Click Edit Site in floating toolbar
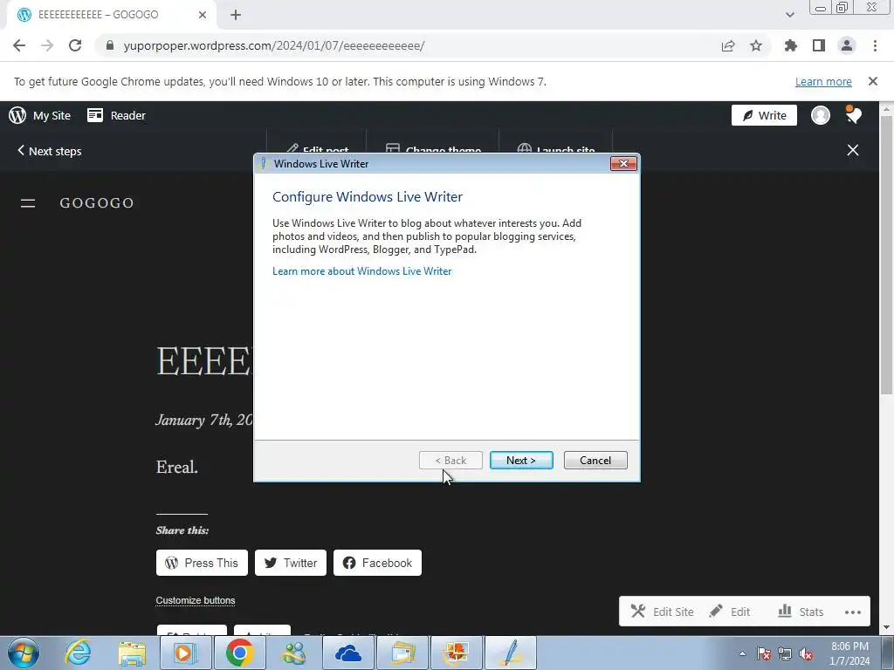The height and width of the screenshot is (670, 894). 663,612
